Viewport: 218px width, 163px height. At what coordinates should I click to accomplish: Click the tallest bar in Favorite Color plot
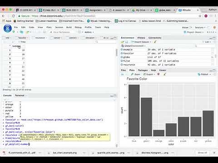[x=134, y=110]
